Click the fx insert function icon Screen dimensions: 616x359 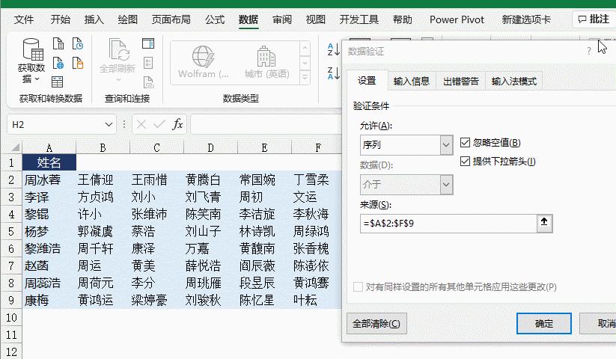click(x=177, y=124)
